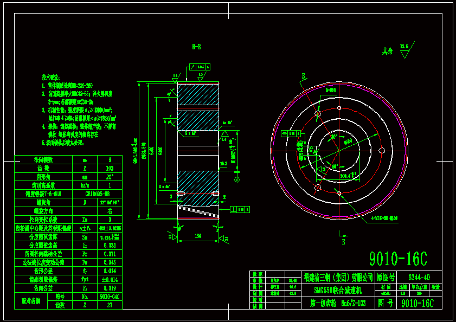Select the "齿轮副中心距及其极限偏差" row label
This screenshot has height=322, width=456.
click(43, 228)
